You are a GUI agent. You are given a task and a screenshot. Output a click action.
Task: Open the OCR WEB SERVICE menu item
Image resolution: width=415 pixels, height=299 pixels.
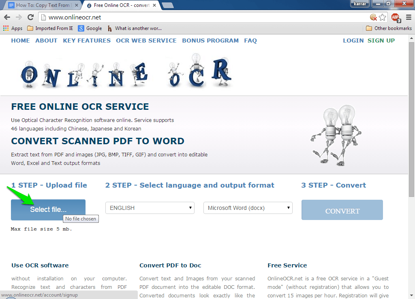coord(146,41)
